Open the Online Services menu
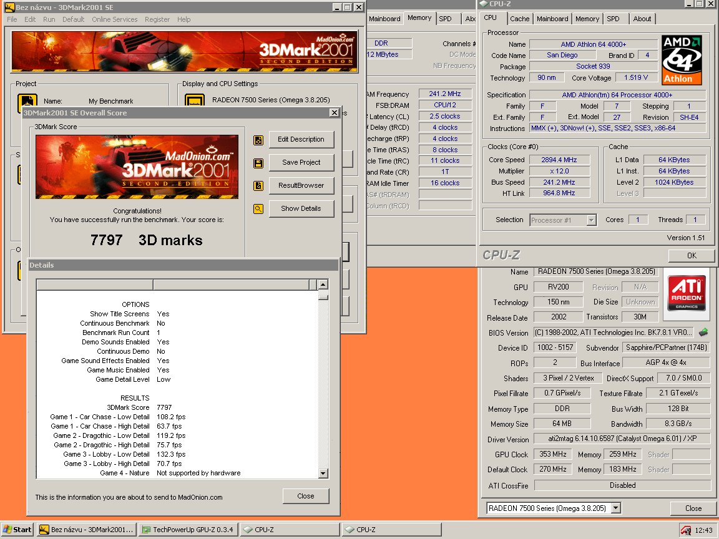 pyautogui.click(x=115, y=19)
